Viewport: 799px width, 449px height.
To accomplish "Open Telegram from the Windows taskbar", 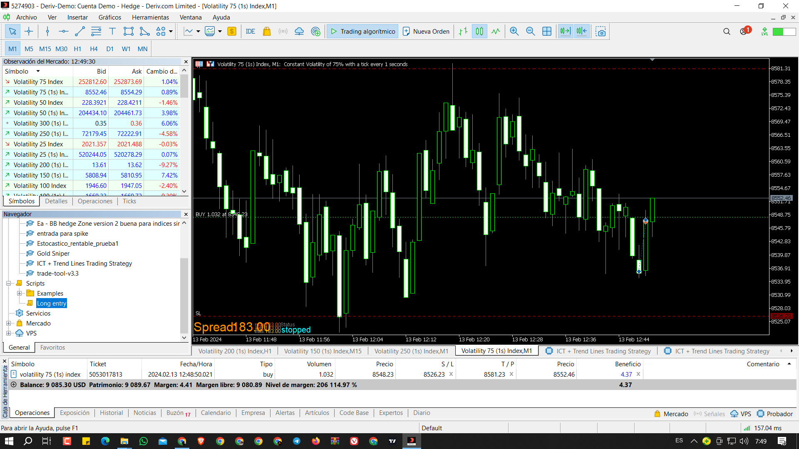I will coord(297,441).
